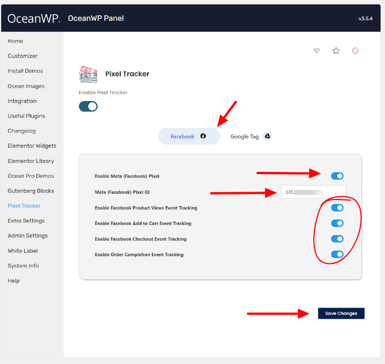Open Extra Settings in the sidebar

pyautogui.click(x=26, y=220)
